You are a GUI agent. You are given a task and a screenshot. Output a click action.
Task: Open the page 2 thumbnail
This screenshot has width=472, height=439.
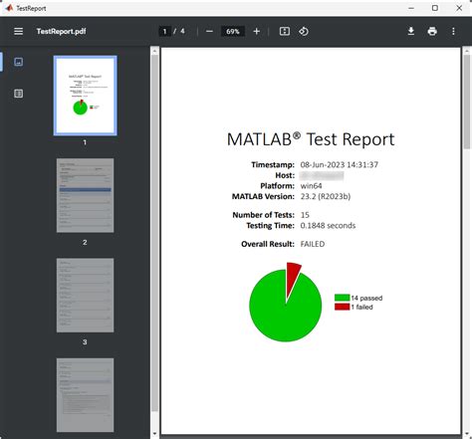85,195
